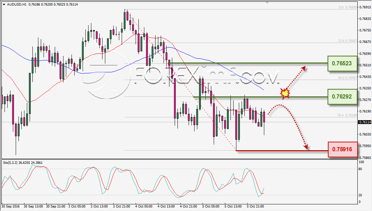Select the 0.76292 green level label
This screenshot has height=211, width=372.
pos(342,97)
